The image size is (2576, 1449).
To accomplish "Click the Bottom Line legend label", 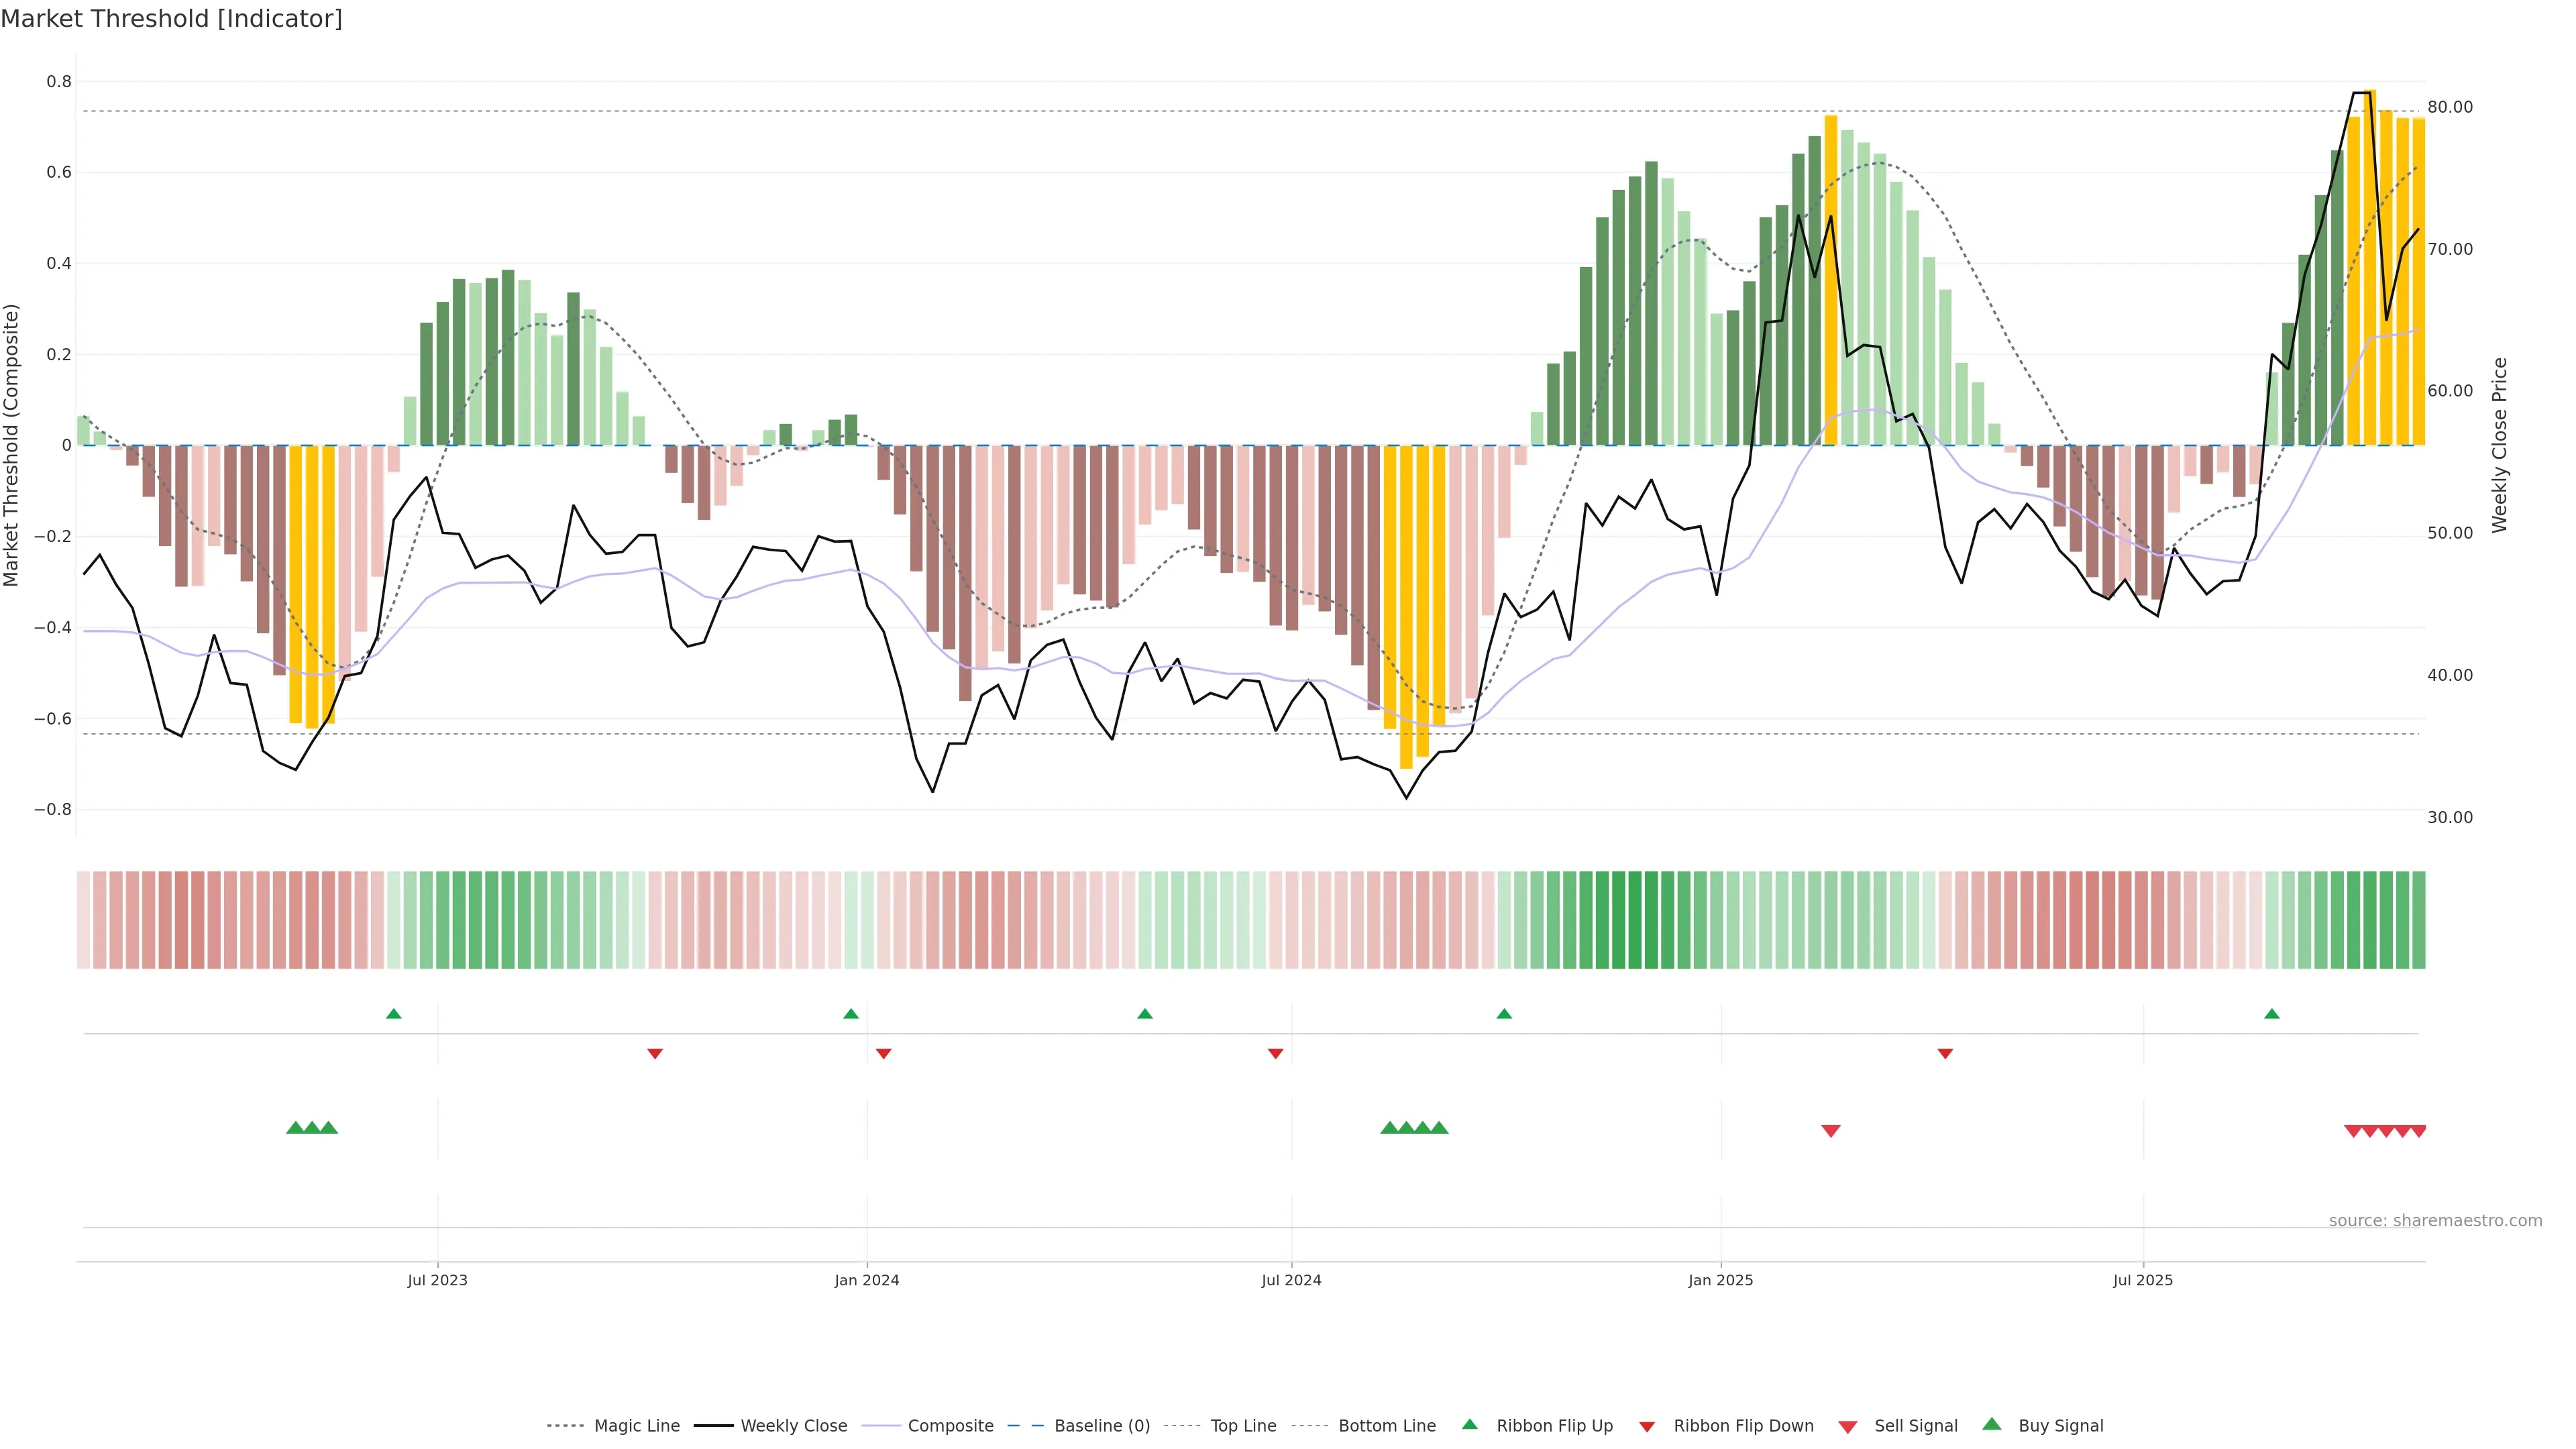I will pos(1386,1425).
